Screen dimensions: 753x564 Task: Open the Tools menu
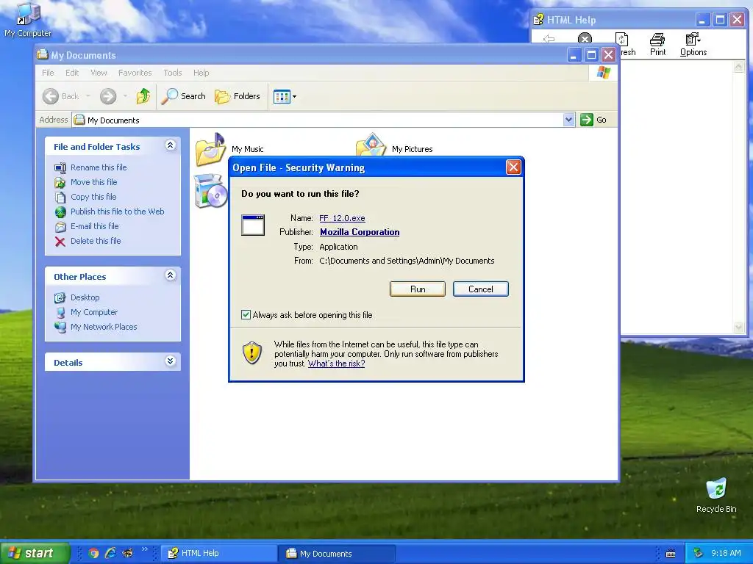pos(172,73)
